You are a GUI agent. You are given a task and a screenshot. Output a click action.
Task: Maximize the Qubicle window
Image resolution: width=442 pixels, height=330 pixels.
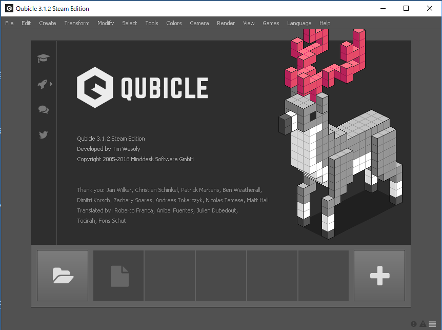pos(406,8)
